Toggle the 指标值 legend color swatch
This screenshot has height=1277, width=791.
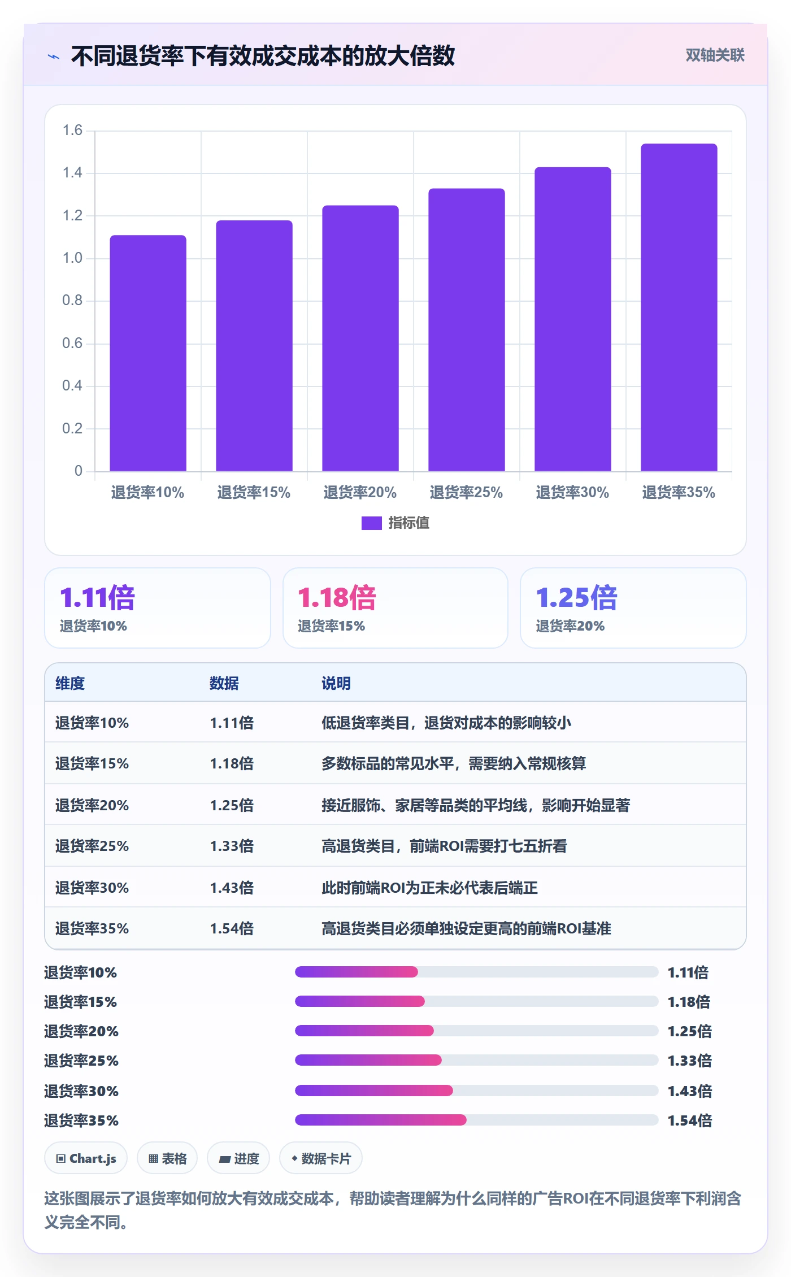click(x=371, y=523)
